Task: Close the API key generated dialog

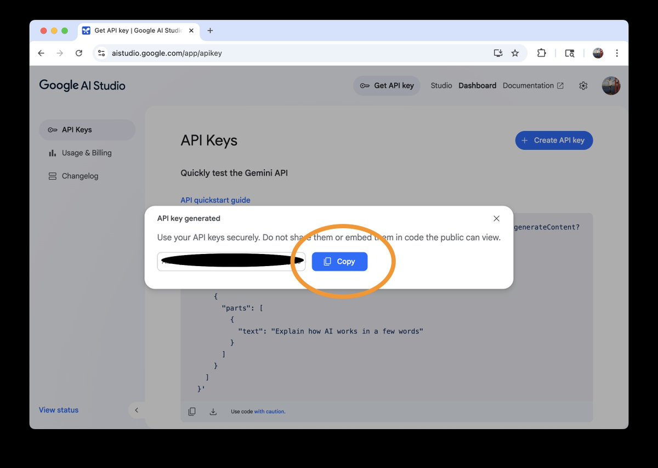Action: click(496, 218)
